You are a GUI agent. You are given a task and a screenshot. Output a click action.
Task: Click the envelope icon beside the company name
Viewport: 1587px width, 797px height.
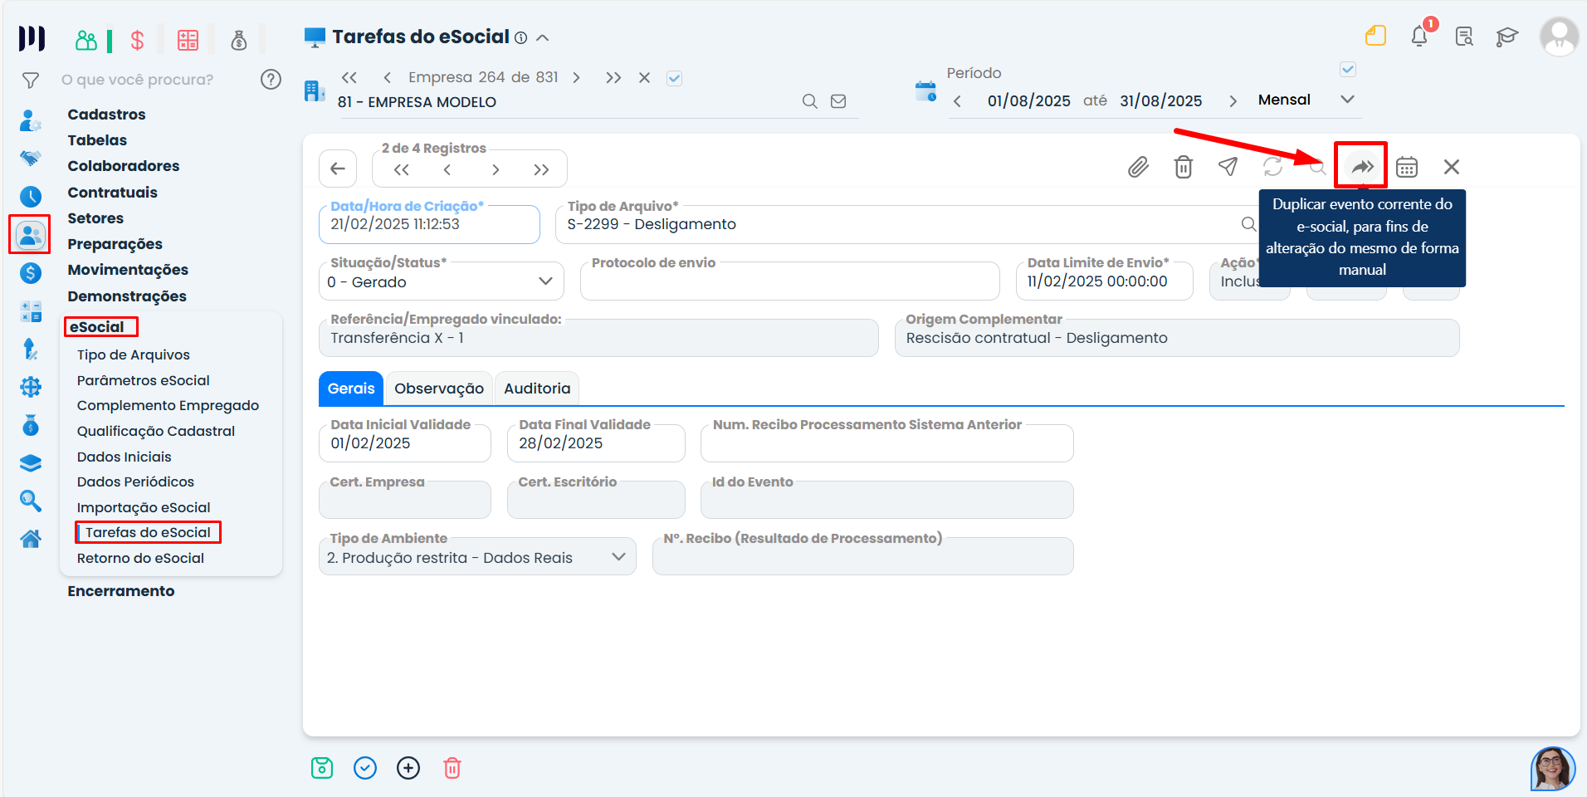pyautogui.click(x=838, y=101)
